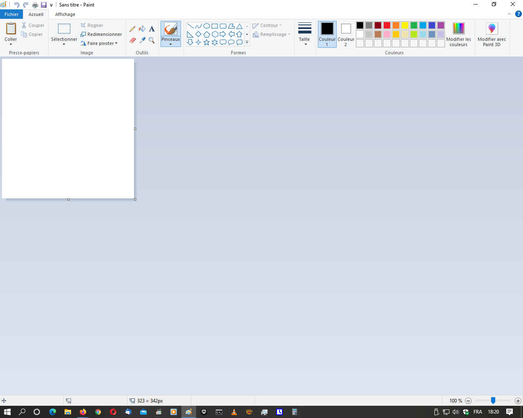The height and width of the screenshot is (418, 523).
Task: Select the Left arrow shape
Action: [x=231, y=34]
